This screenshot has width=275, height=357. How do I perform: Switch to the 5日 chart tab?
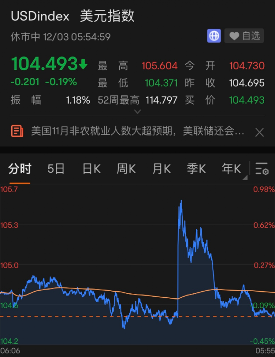[56, 169]
